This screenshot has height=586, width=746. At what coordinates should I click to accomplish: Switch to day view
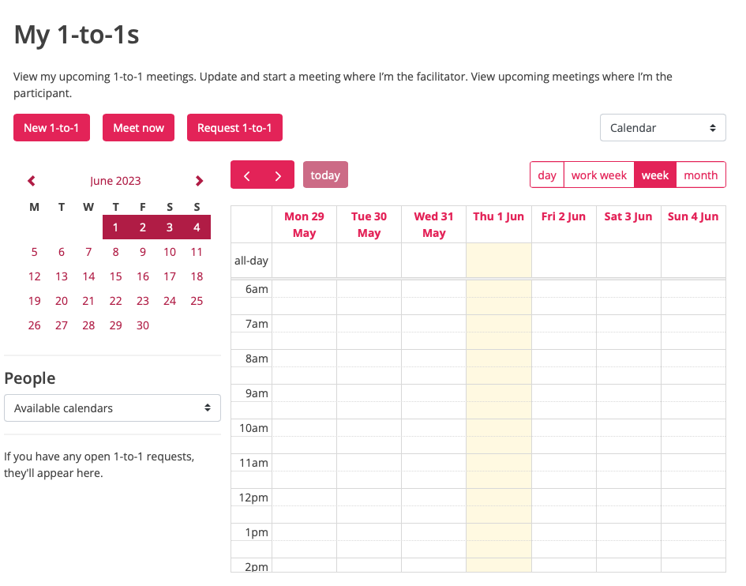547,175
